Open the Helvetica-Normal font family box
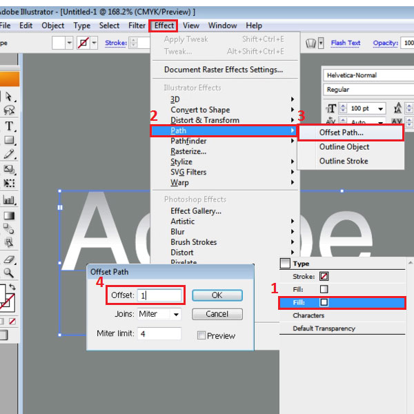This screenshot has width=414, height=414. pyautogui.click(x=369, y=75)
